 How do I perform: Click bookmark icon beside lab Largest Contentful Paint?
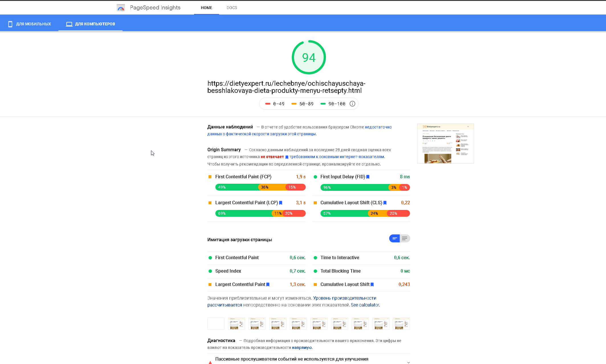point(268,285)
